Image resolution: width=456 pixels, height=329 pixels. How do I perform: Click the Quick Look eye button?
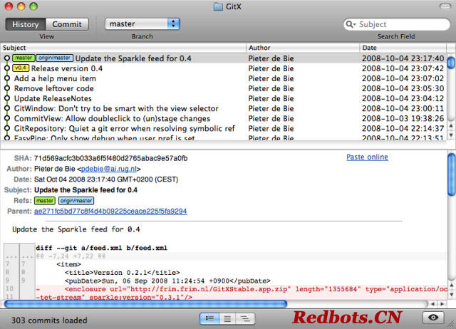(433, 318)
